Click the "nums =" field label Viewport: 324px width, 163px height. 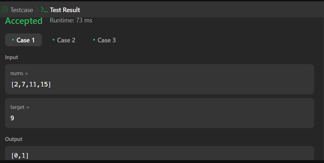coord(19,73)
